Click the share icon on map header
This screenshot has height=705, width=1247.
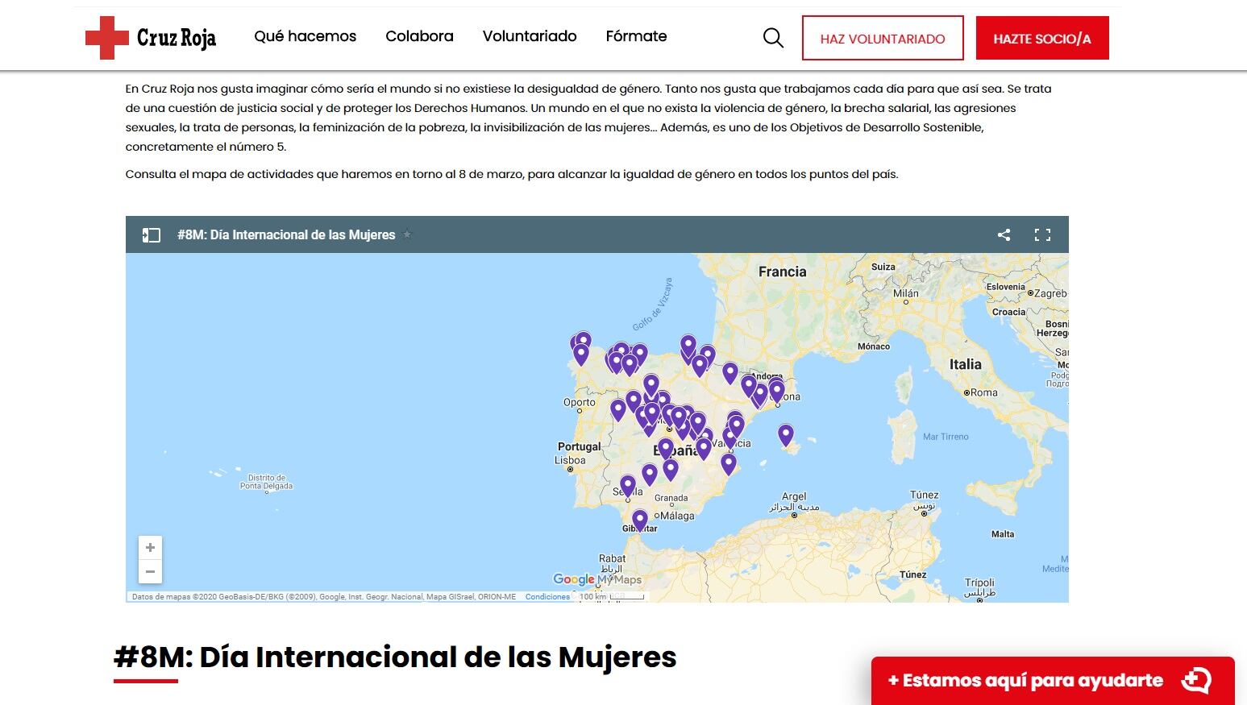(x=1004, y=235)
